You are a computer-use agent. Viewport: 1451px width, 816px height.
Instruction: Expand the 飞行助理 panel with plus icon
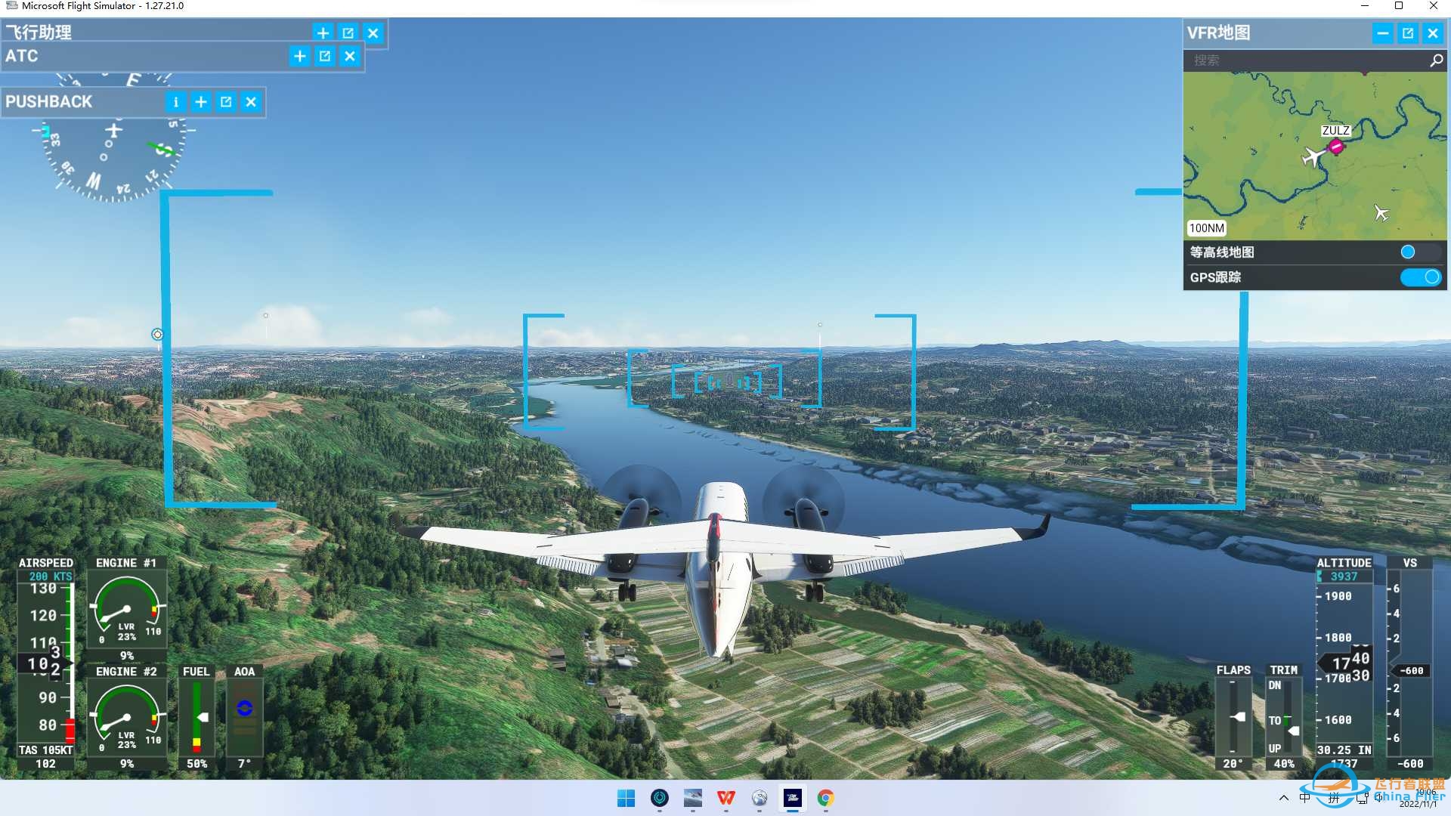(x=323, y=33)
